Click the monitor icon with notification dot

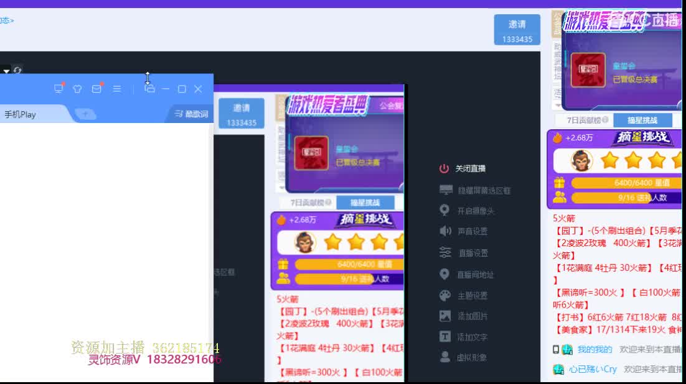click(59, 88)
